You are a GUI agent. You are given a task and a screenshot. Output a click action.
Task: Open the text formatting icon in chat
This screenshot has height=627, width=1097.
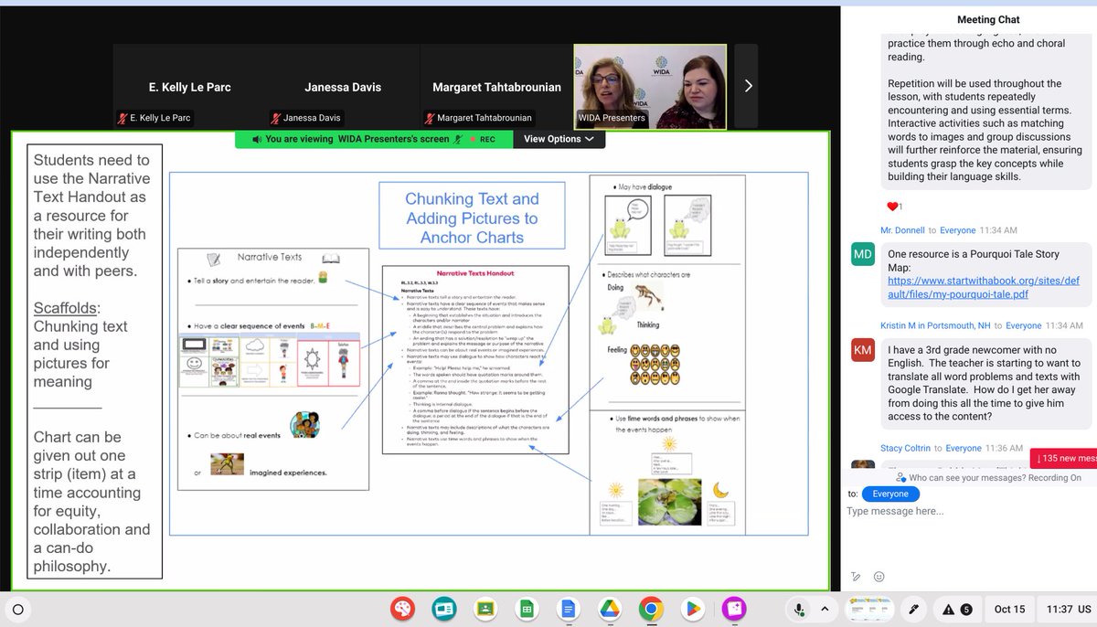(x=856, y=577)
